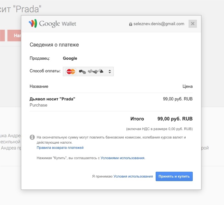Click the seleznev.denis@gmail.com account email
The image size is (224, 205).
159,24
